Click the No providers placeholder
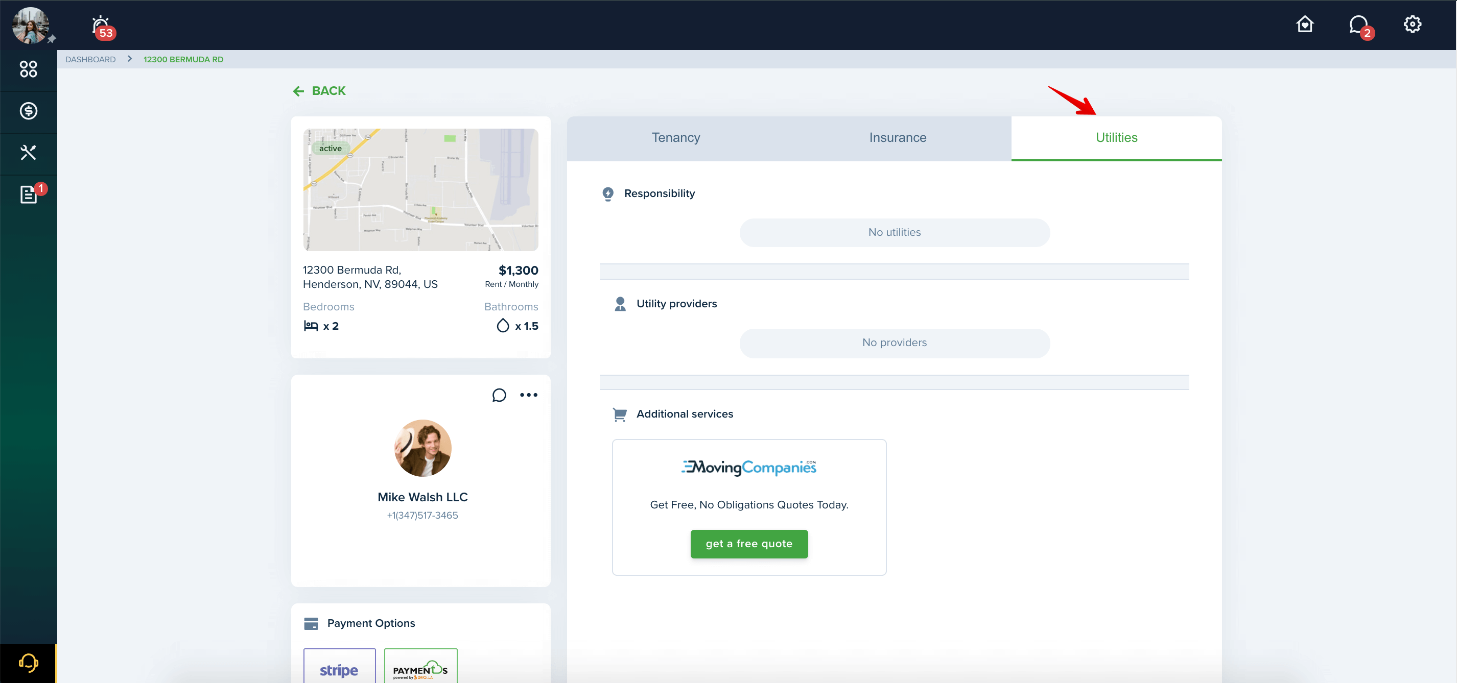 tap(894, 343)
